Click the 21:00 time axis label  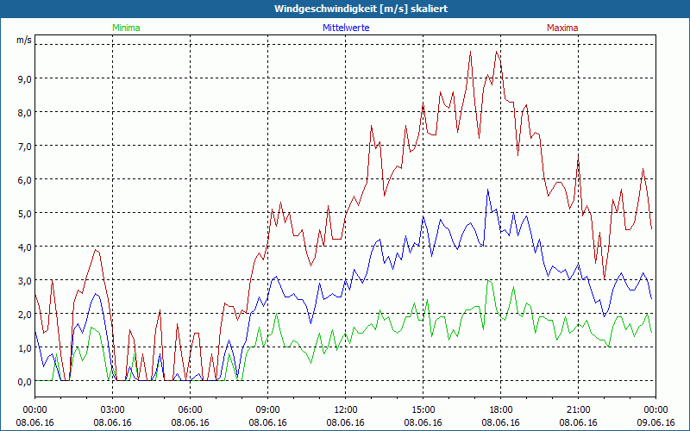point(578,410)
